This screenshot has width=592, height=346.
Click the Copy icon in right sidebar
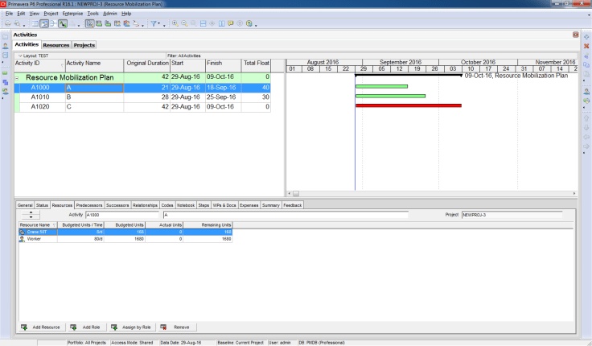(x=586, y=64)
